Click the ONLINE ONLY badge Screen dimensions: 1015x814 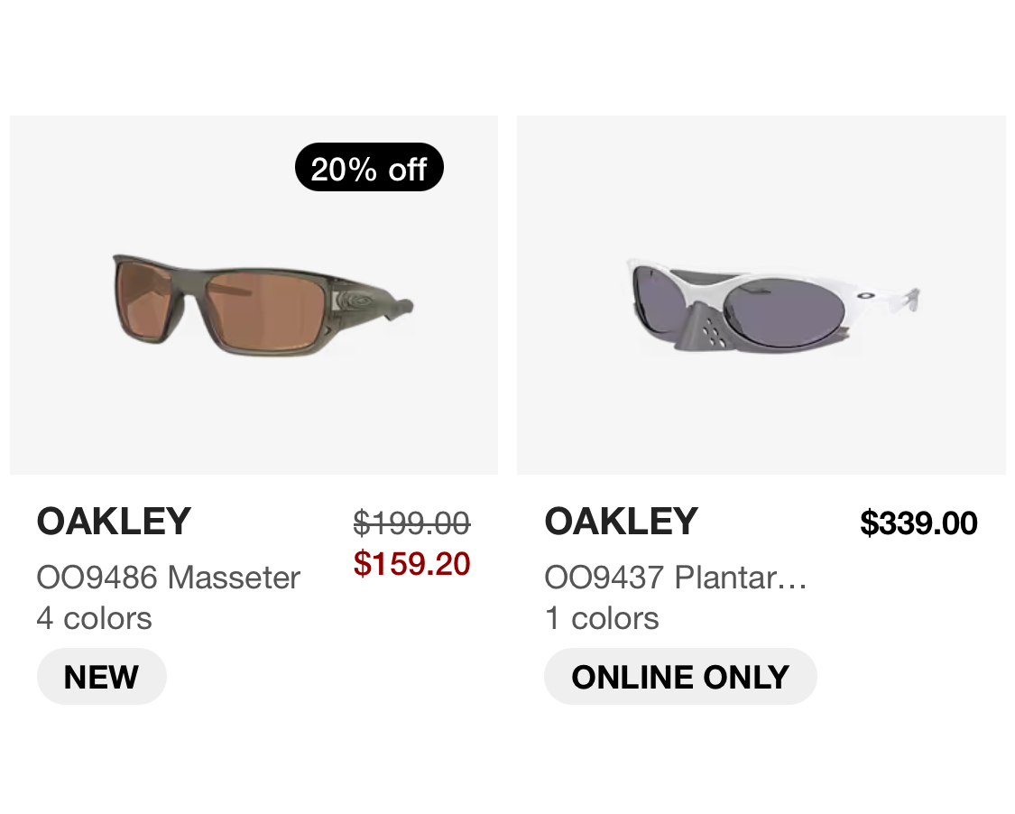click(680, 677)
